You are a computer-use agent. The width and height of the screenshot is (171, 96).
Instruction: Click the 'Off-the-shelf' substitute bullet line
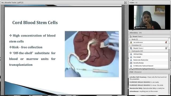(x=32, y=53)
